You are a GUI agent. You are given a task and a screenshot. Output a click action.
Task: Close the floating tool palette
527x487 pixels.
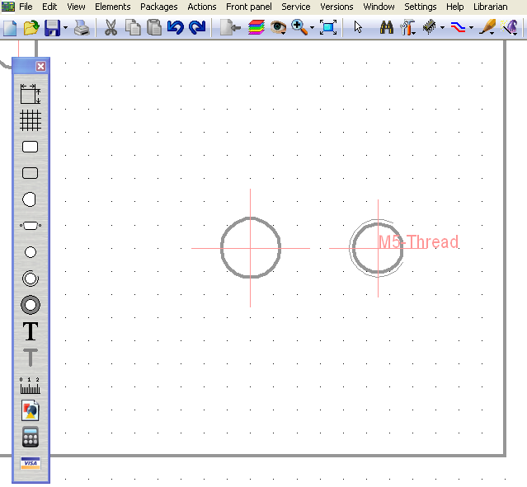tap(40, 66)
